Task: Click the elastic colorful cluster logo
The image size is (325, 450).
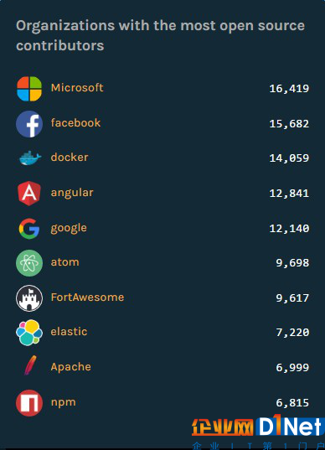Action: 29,333
